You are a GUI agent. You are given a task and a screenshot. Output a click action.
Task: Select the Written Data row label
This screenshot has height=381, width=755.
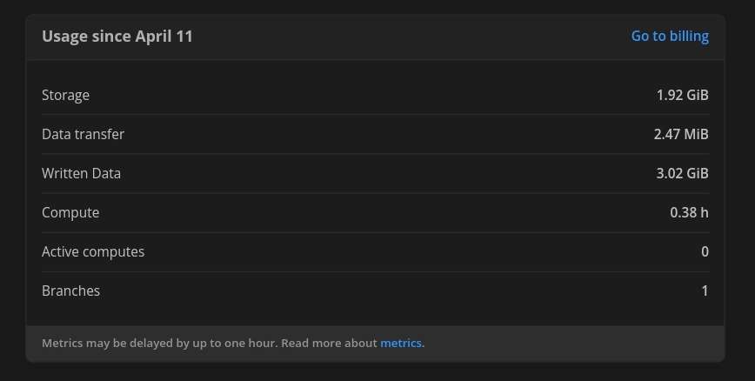81,173
